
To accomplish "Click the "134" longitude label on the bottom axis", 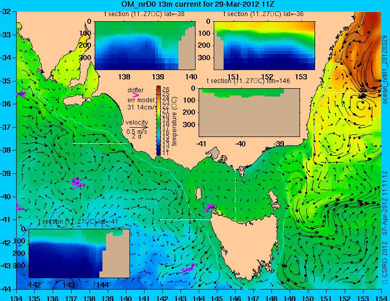I will 17,298.
